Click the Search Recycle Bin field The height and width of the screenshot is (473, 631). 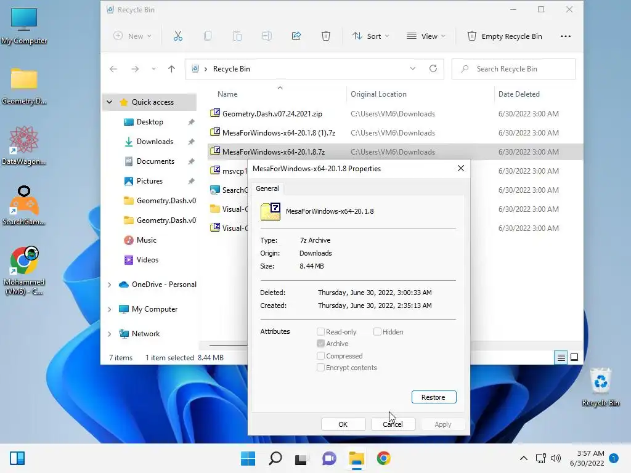(x=513, y=69)
